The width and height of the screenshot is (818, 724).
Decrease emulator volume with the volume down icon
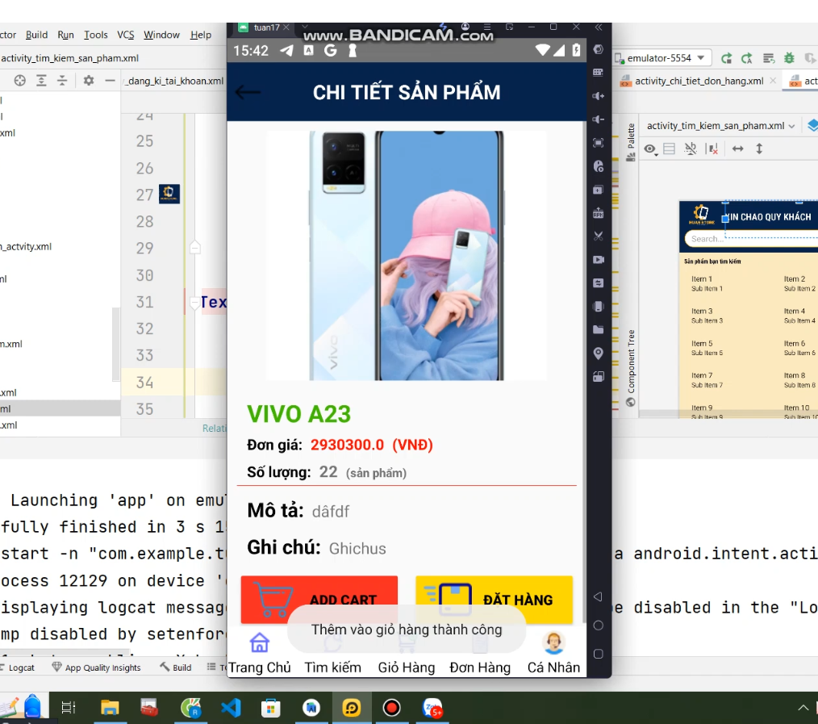[599, 119]
